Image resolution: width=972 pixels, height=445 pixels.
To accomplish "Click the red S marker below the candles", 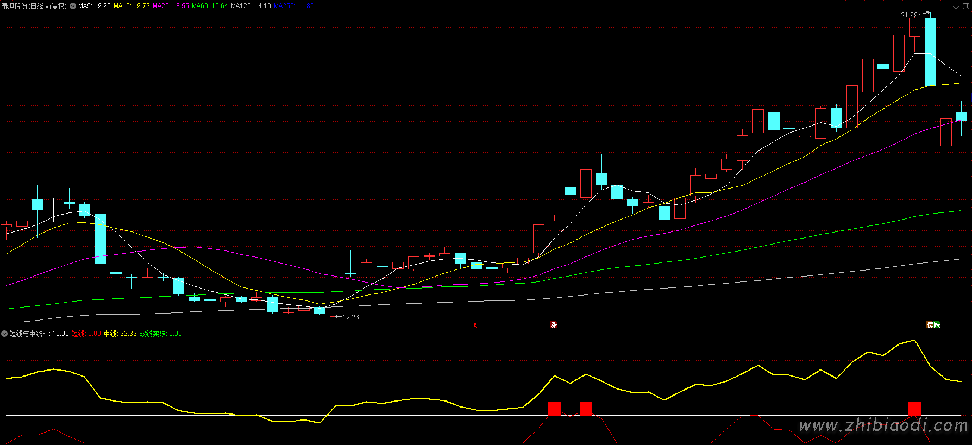I will (x=475, y=325).
